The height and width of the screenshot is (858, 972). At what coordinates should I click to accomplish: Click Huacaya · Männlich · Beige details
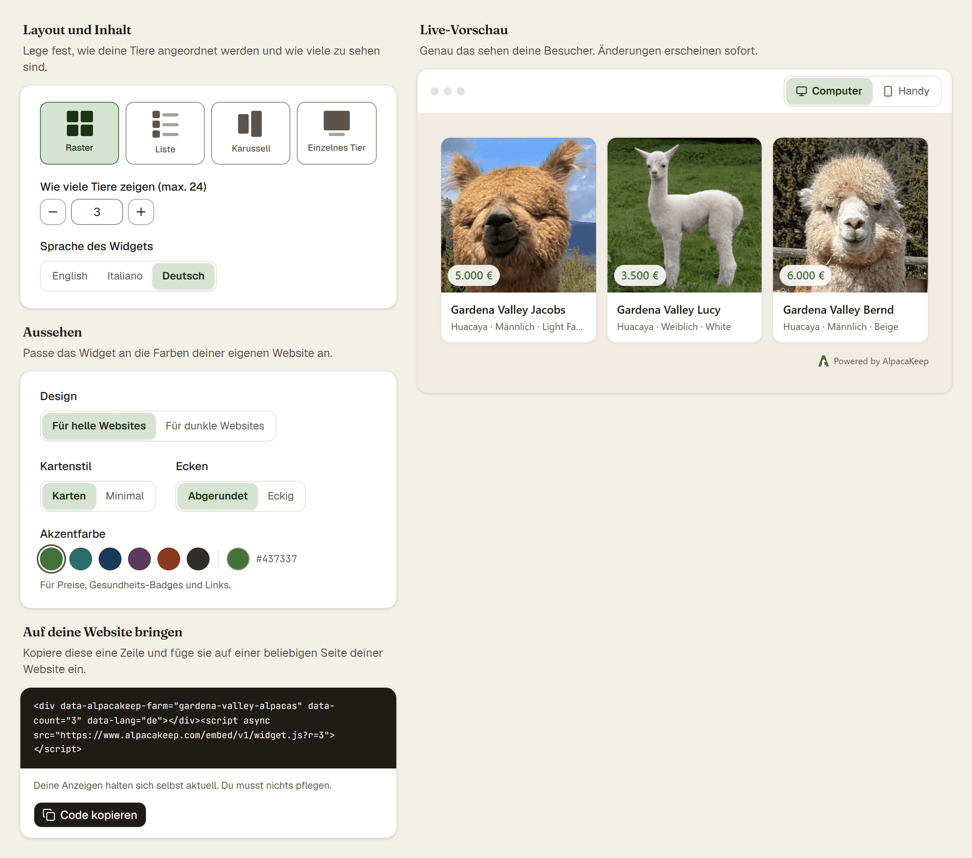click(x=841, y=327)
